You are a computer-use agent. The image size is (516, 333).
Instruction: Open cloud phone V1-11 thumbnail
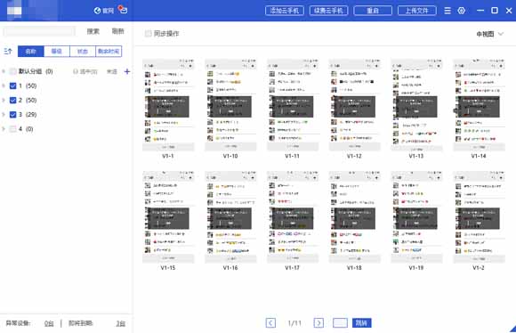tap(293, 105)
